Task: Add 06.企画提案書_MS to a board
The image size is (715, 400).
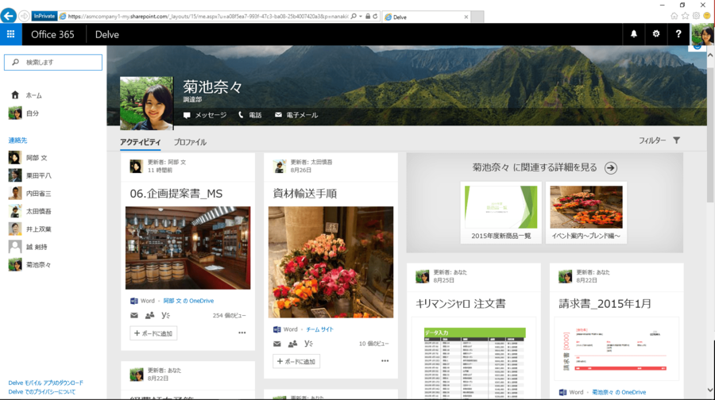Action: [154, 333]
